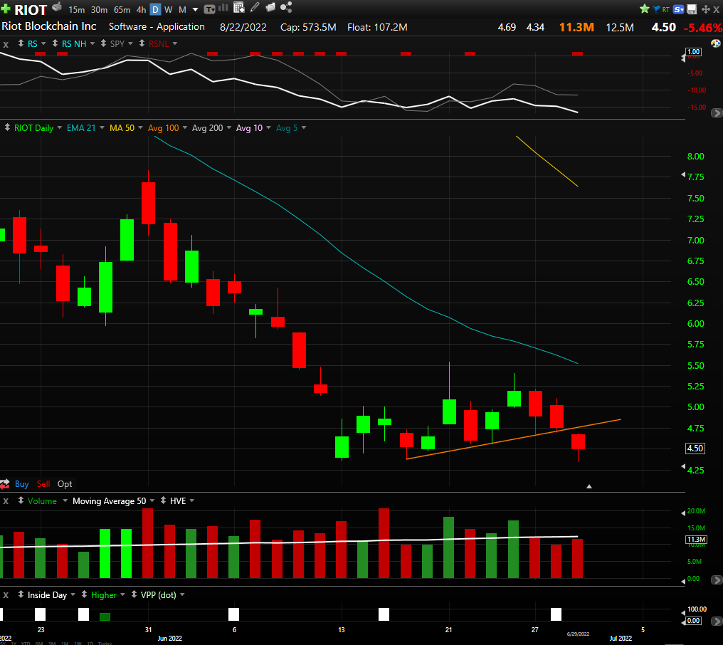This screenshot has height=645, width=723.
Task: Close the Volume pane with x
Action: pos(6,501)
